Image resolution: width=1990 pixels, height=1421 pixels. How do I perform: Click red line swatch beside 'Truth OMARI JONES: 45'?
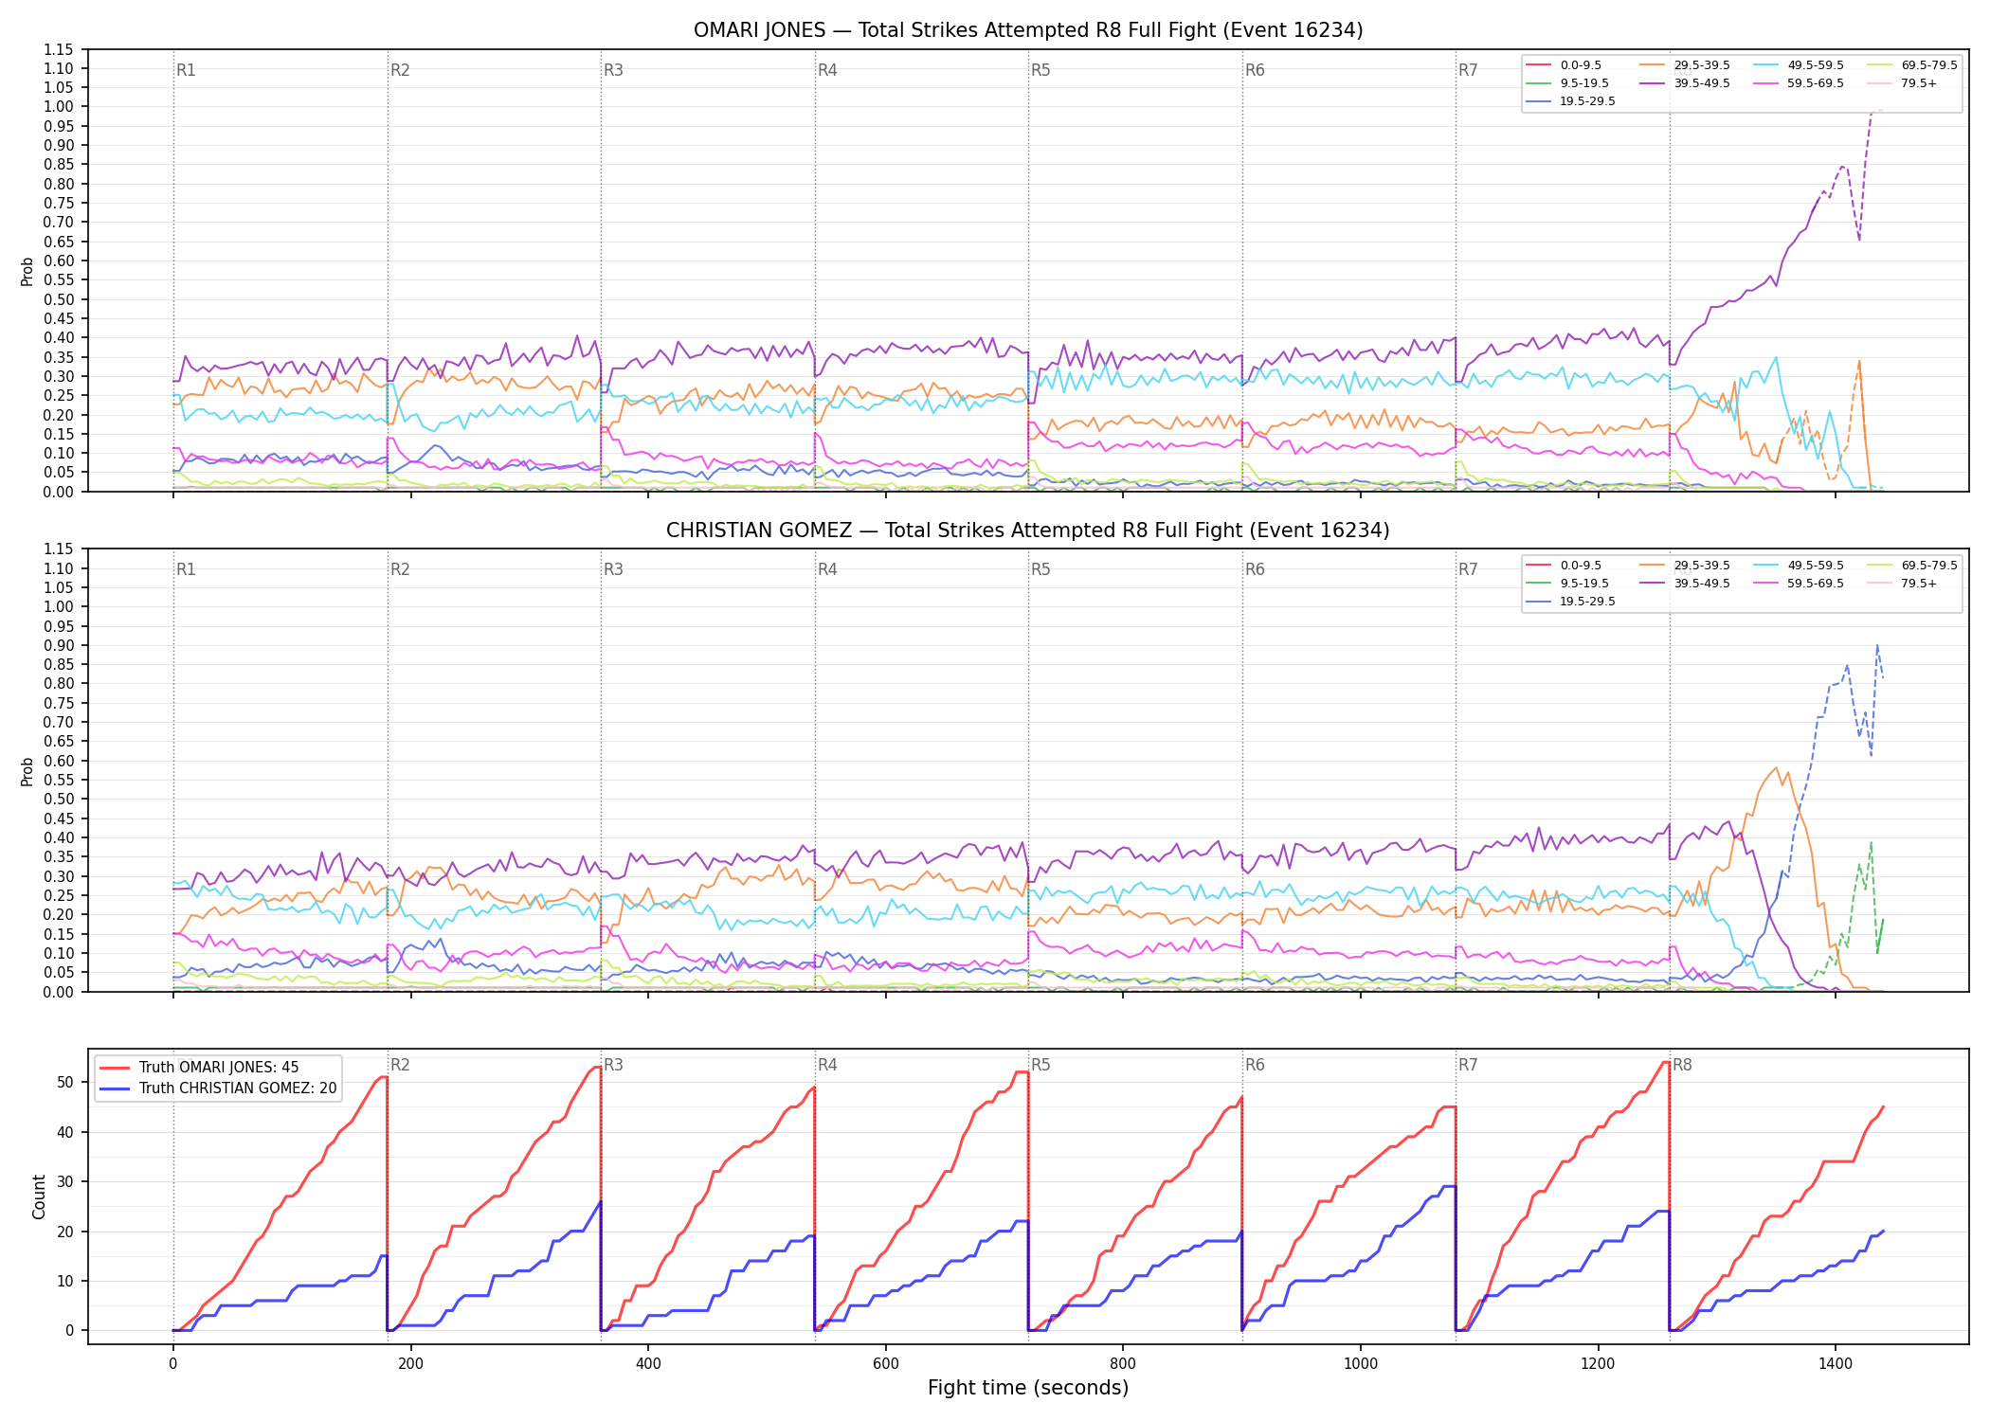(x=115, y=1068)
